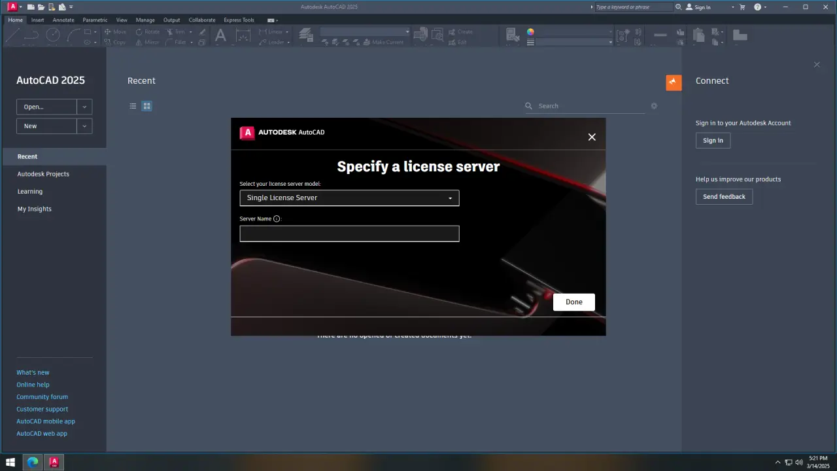Click the Server Name input field
Image resolution: width=837 pixels, height=471 pixels.
click(349, 234)
